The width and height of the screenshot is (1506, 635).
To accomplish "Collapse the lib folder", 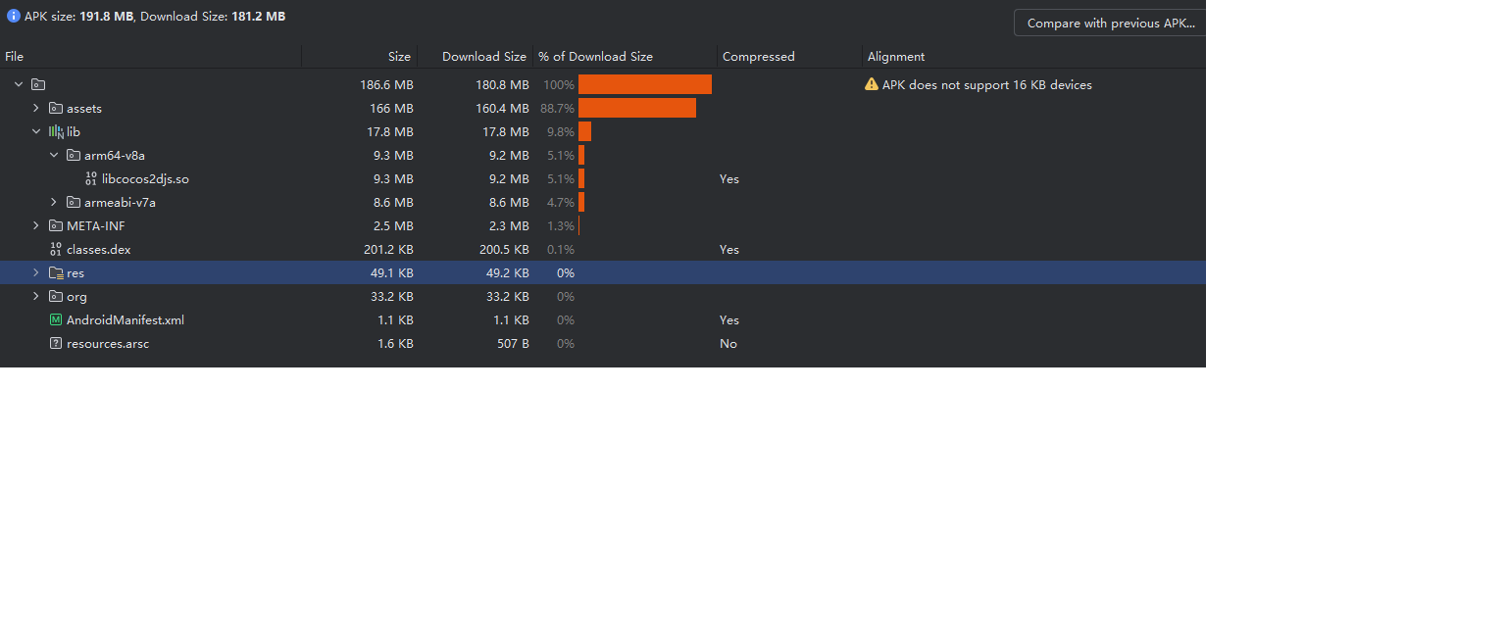I will coord(36,132).
